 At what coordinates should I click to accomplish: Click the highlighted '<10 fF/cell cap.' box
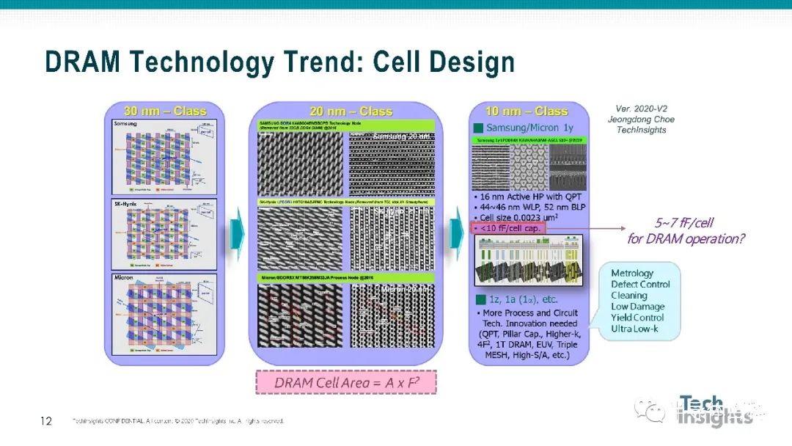click(x=507, y=228)
